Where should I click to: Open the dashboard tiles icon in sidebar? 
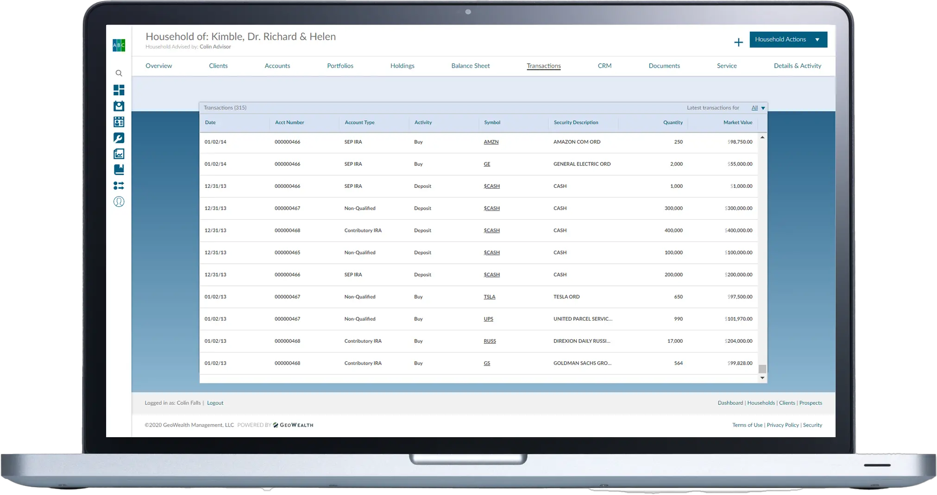[x=119, y=90]
